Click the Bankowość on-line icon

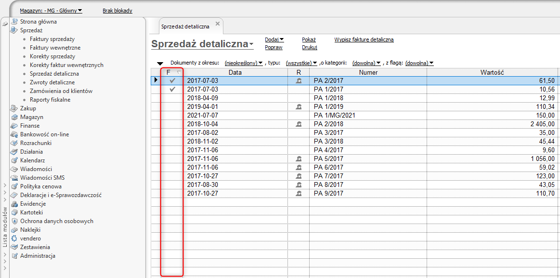tap(14, 134)
